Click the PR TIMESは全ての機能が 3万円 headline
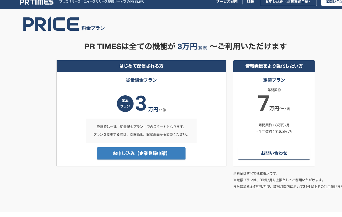The width and height of the screenshot is (342, 217). 186,46
